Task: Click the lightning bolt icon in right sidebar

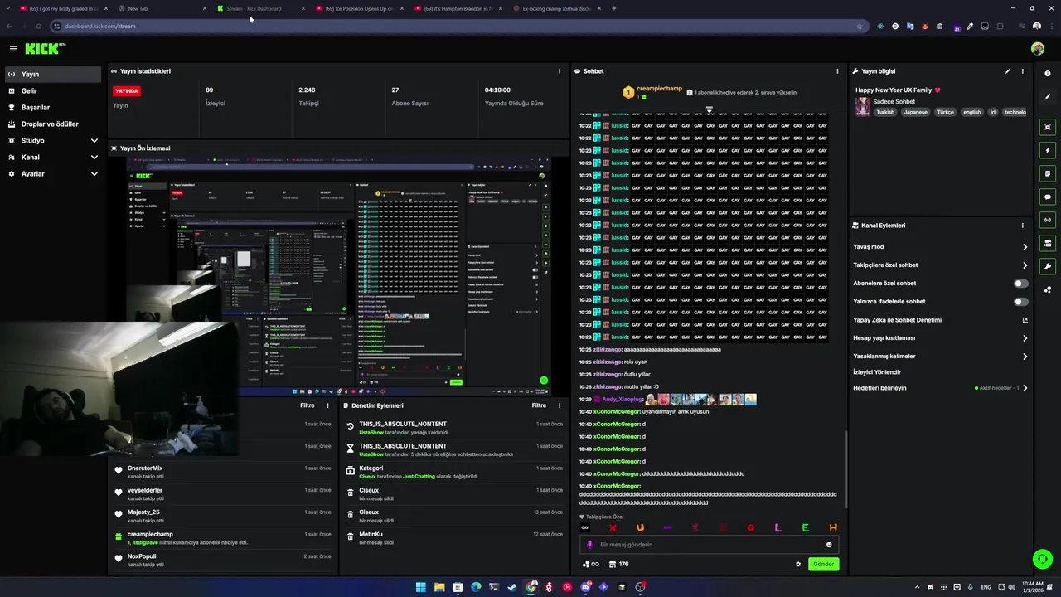Action: point(1048,150)
